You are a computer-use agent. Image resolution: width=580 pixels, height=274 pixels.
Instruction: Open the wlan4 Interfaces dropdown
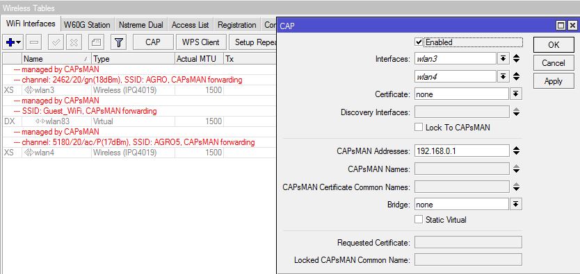[x=503, y=77]
